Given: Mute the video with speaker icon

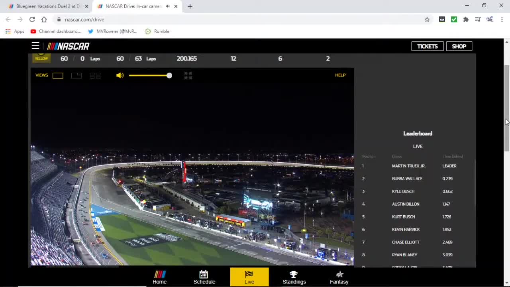Looking at the screenshot, I should click(120, 75).
